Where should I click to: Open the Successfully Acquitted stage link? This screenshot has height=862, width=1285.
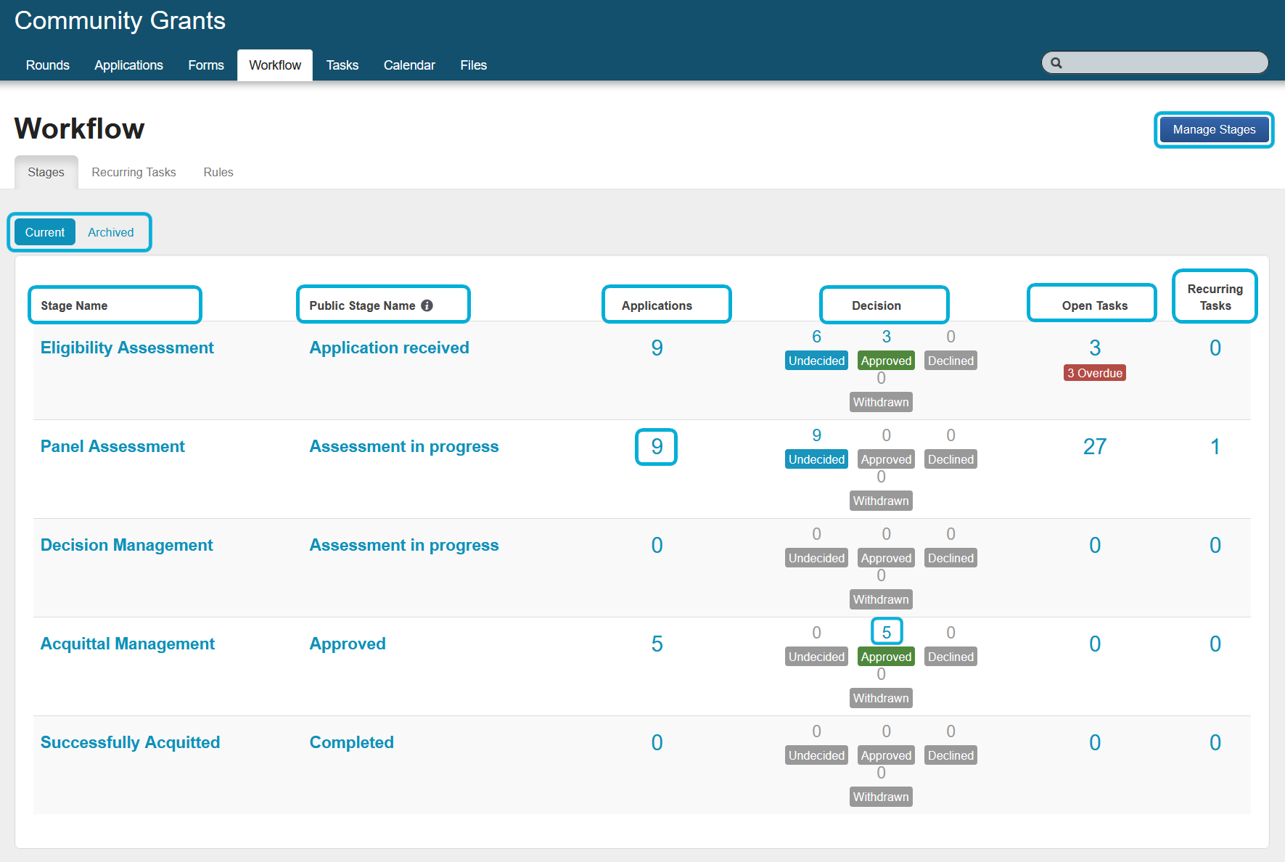tap(130, 742)
